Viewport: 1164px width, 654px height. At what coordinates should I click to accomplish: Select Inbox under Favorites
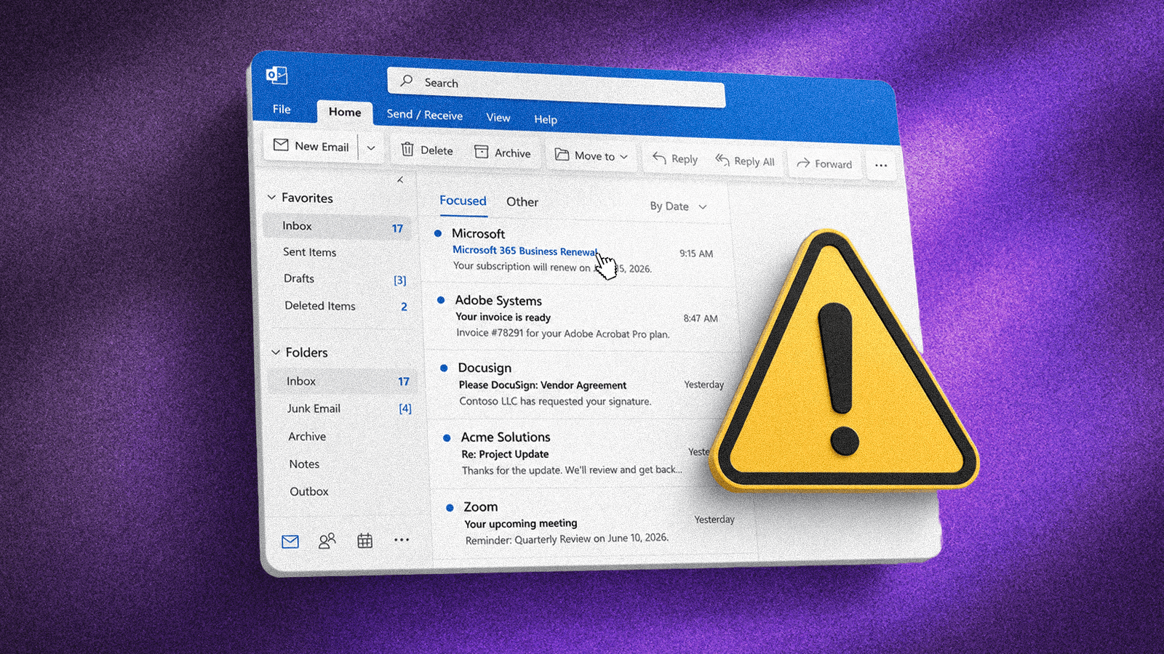(337, 227)
